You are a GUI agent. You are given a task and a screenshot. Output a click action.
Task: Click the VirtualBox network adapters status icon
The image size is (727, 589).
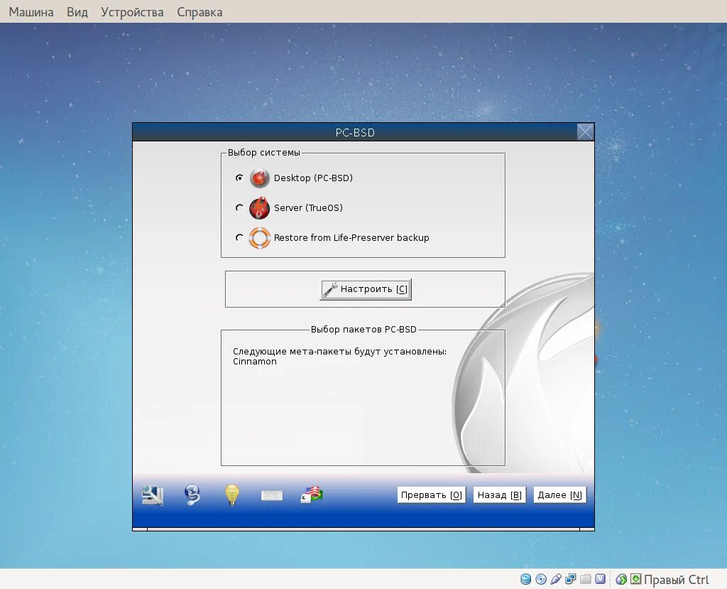click(x=570, y=579)
